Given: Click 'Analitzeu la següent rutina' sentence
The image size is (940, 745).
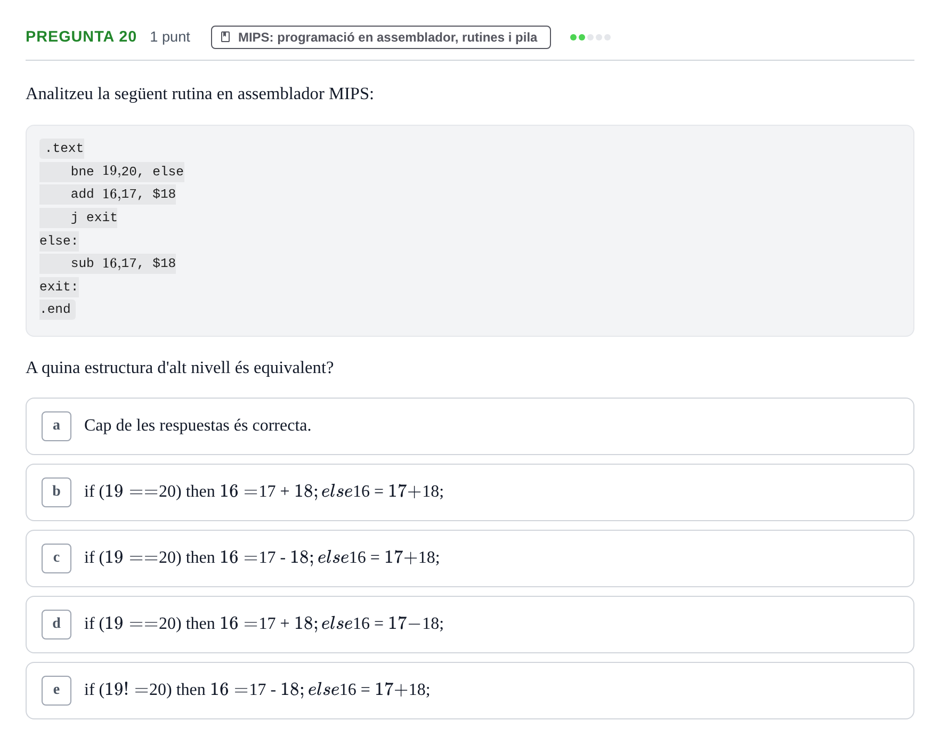Looking at the screenshot, I should click(x=200, y=94).
